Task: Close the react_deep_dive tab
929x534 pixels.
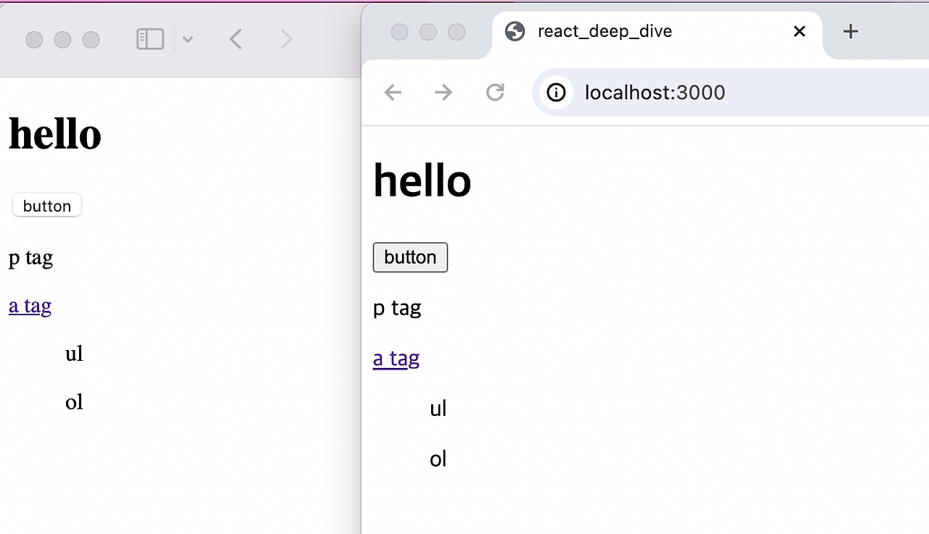Action: (x=799, y=32)
